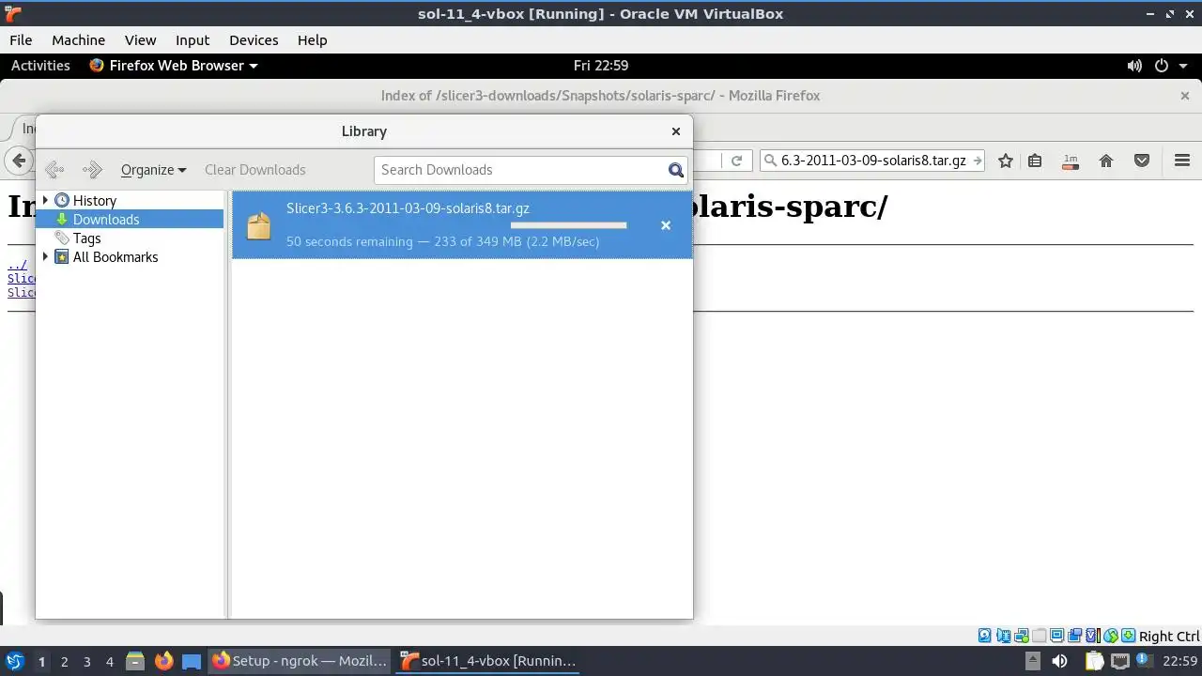Select the History item in Library sidebar
Image resolution: width=1202 pixels, height=676 pixels.
tap(94, 200)
